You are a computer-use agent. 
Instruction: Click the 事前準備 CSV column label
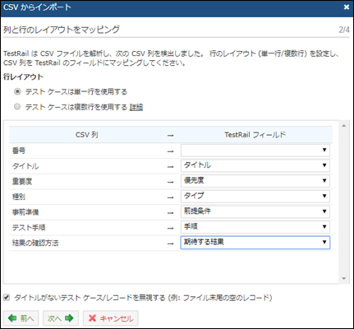[x=25, y=212]
